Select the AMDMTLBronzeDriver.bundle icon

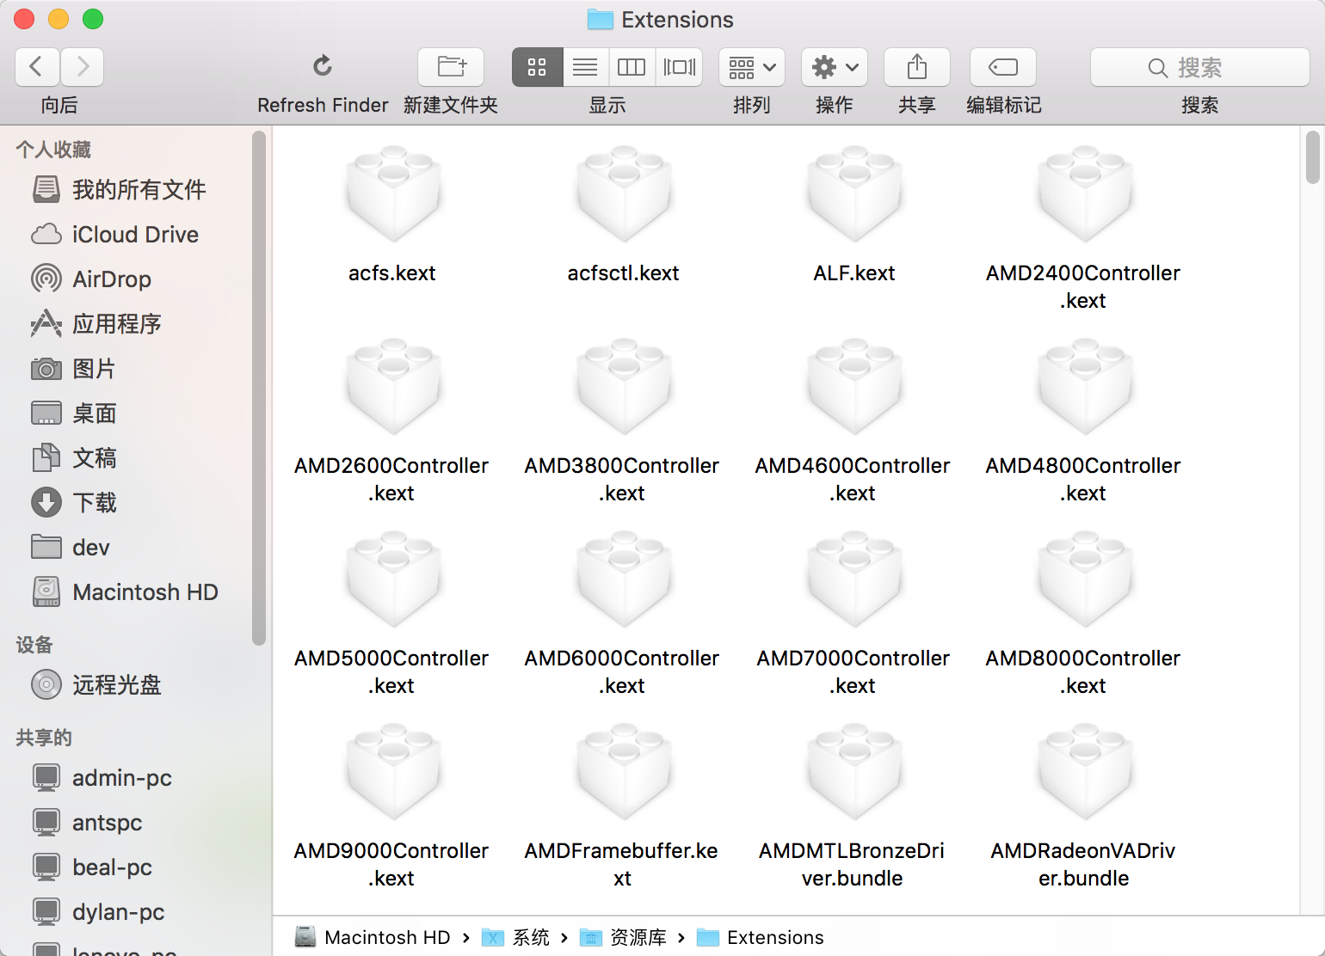854,771
